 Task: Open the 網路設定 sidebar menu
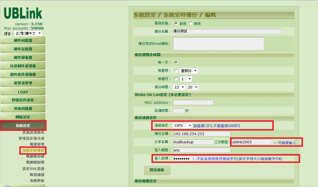pyautogui.click(x=23, y=116)
